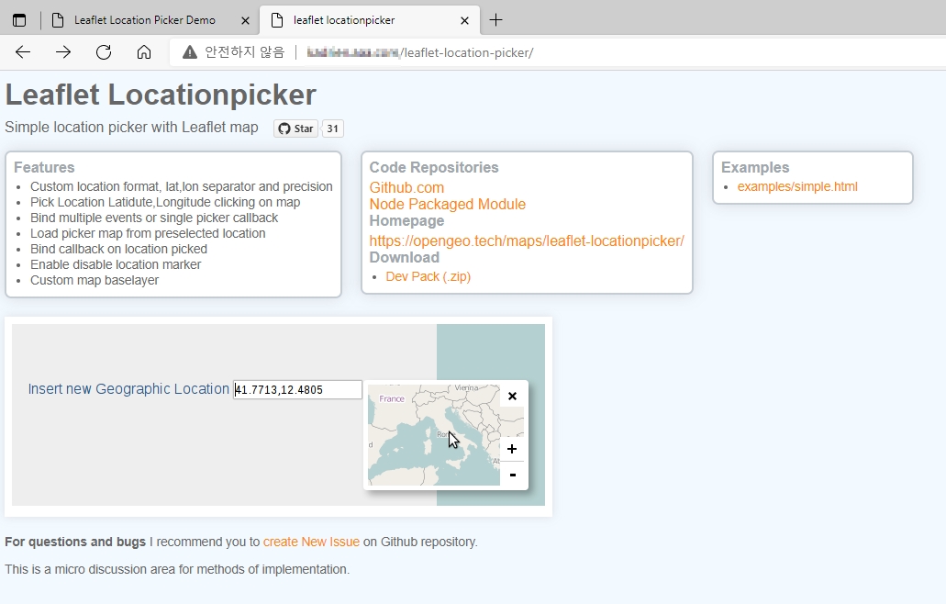
Task: Click 'Pick Location Latidute,Longitude clicking on map' text
Action: pos(165,202)
